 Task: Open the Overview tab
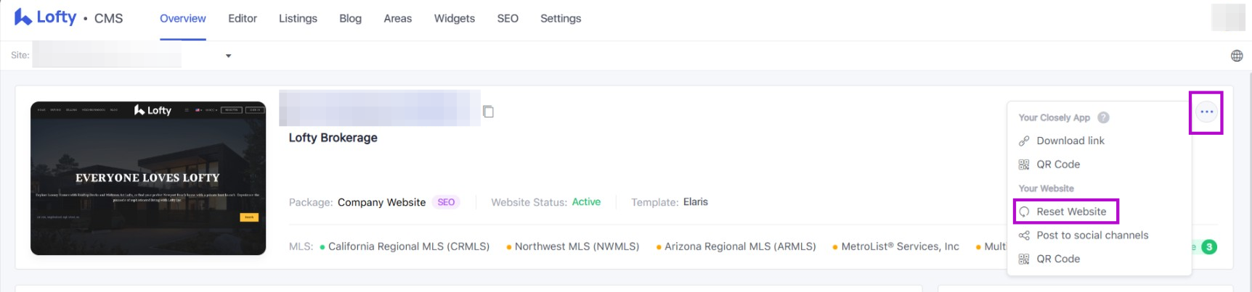(x=183, y=19)
